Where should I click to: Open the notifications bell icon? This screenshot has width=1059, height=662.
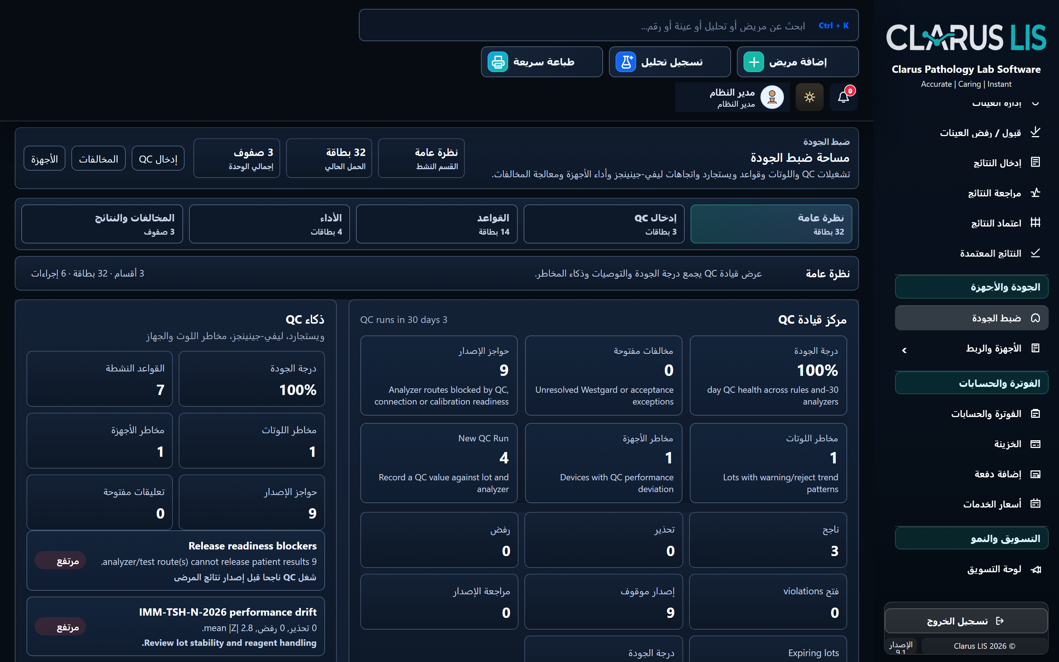coord(843,97)
